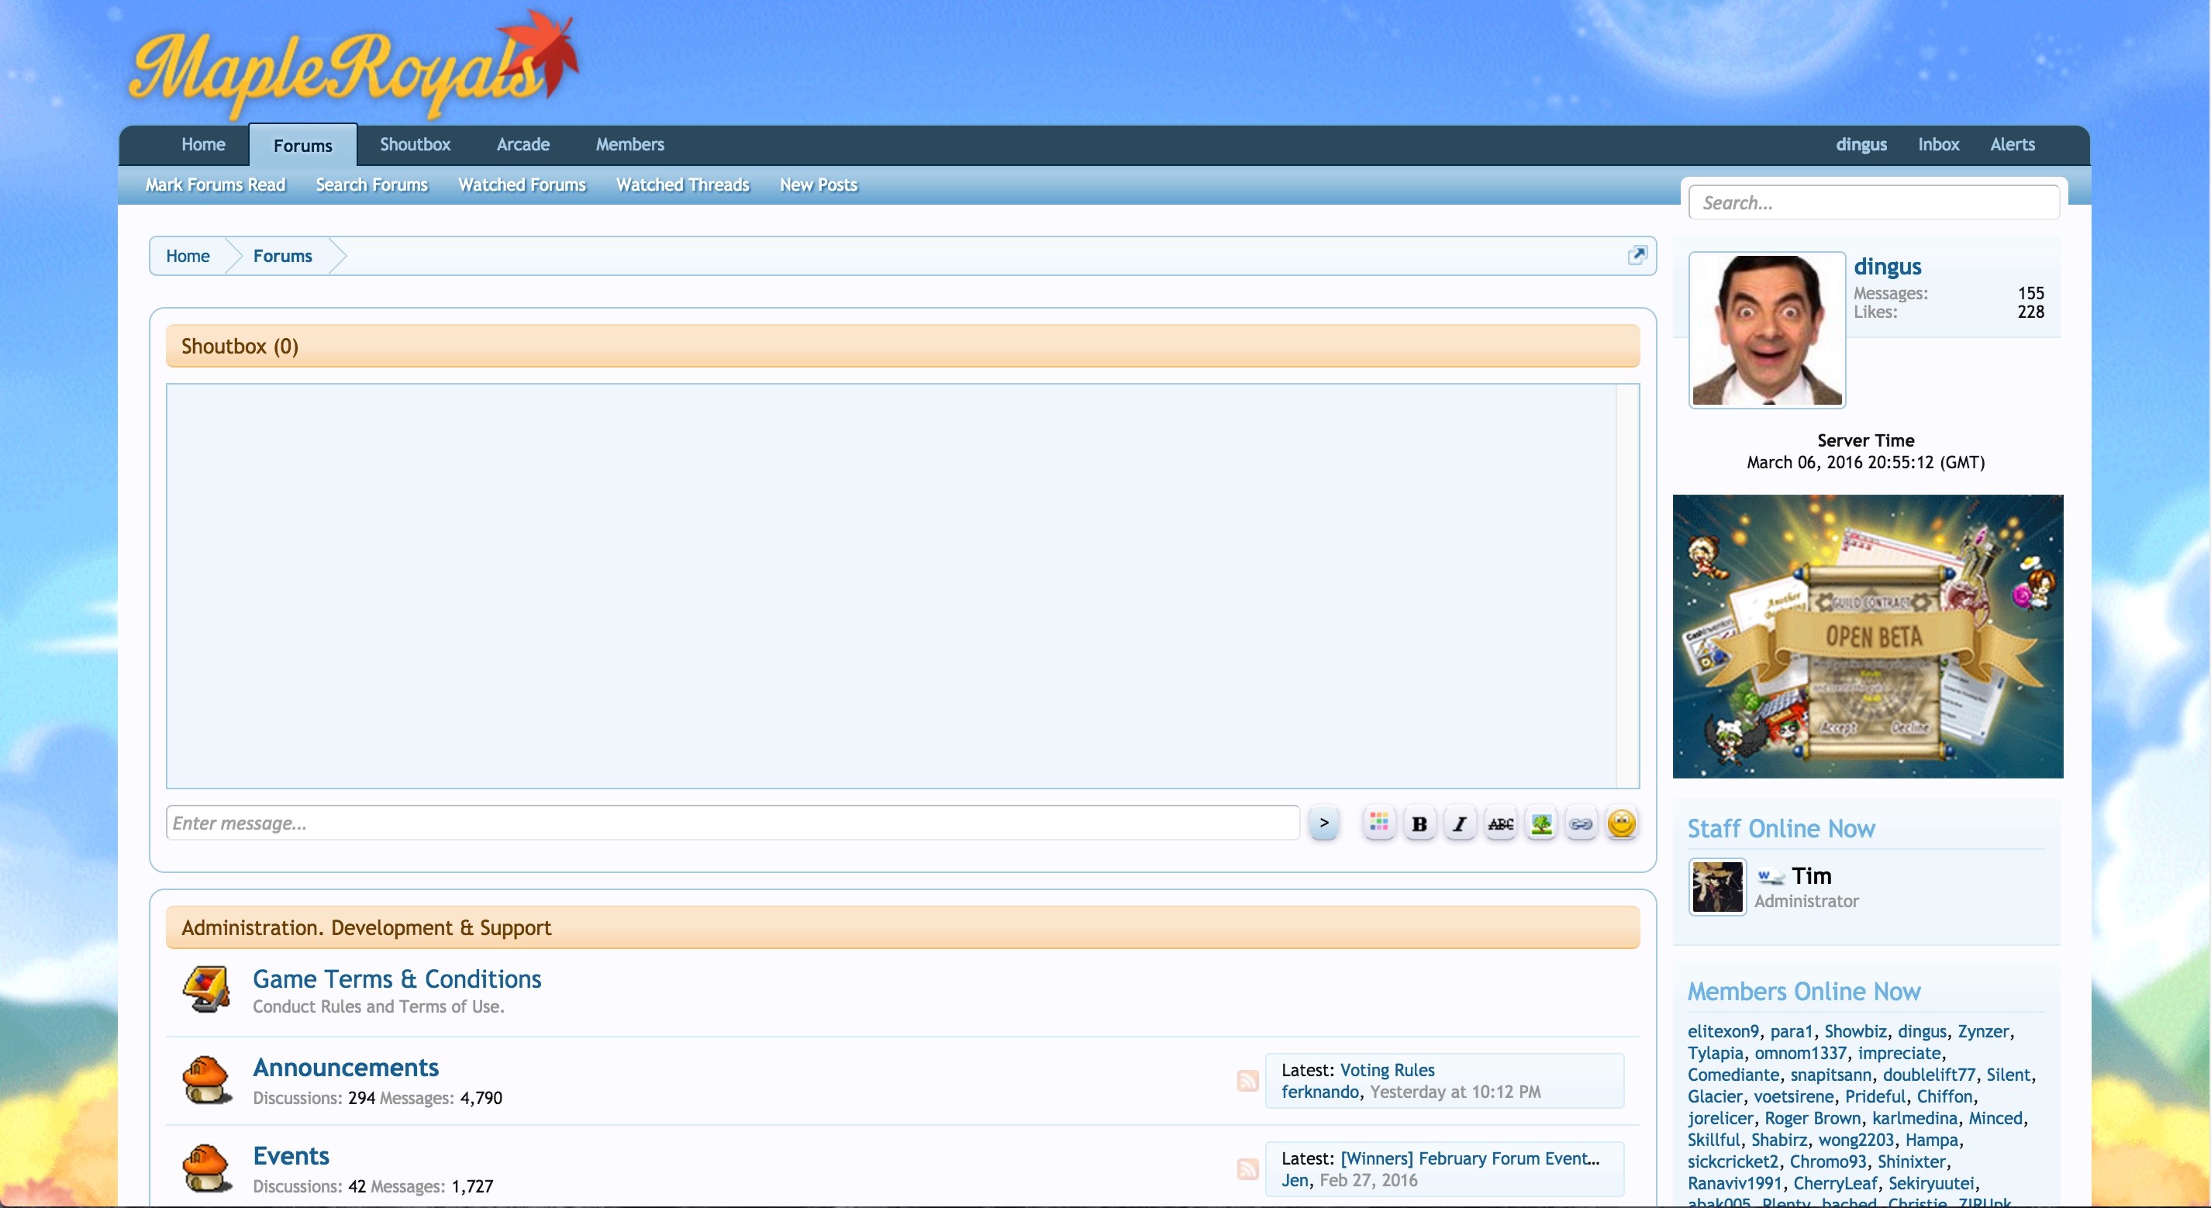Toggle italic formatting in shoutbox
The width and height of the screenshot is (2211, 1208).
pos(1459,823)
